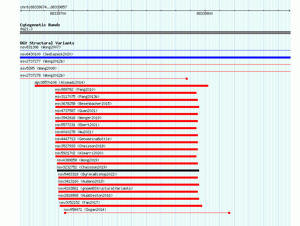The image size is (300, 226).
Task: Click the black nsv3232752 (Chaisson2019) bar
Action: (128, 171)
